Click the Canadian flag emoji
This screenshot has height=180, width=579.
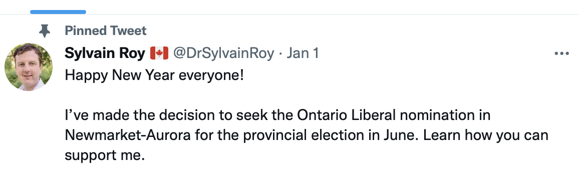[x=159, y=53]
